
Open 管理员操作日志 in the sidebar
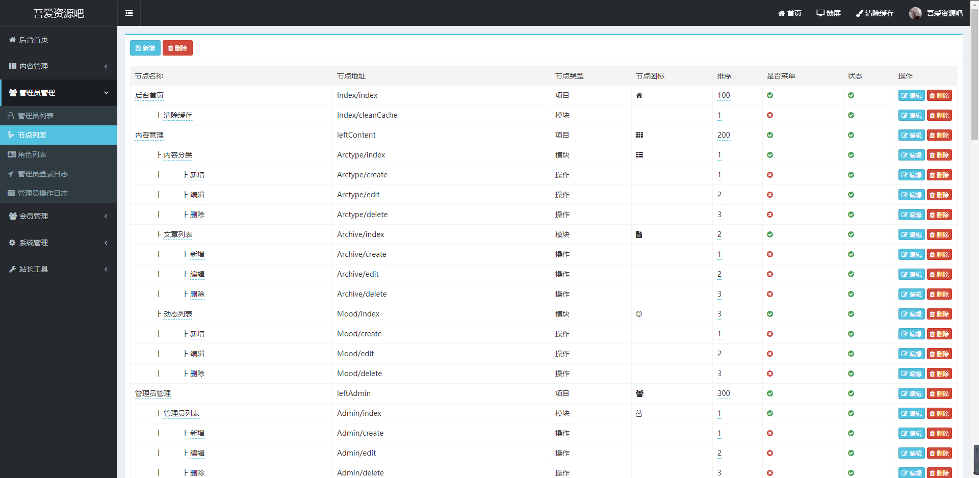59,193
